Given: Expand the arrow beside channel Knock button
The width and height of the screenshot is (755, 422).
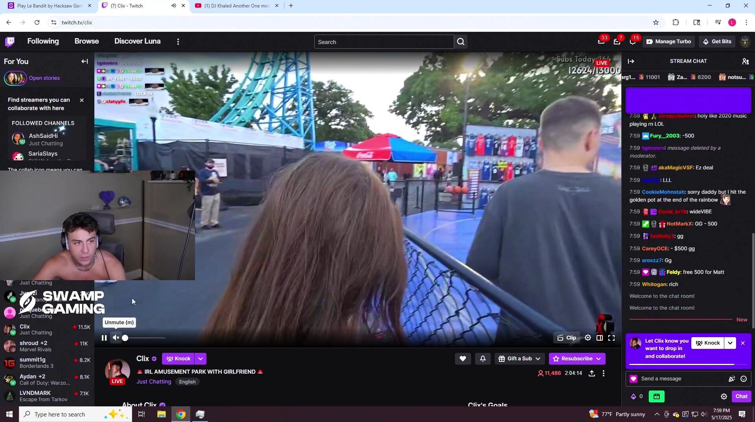Looking at the screenshot, I should pos(201,359).
